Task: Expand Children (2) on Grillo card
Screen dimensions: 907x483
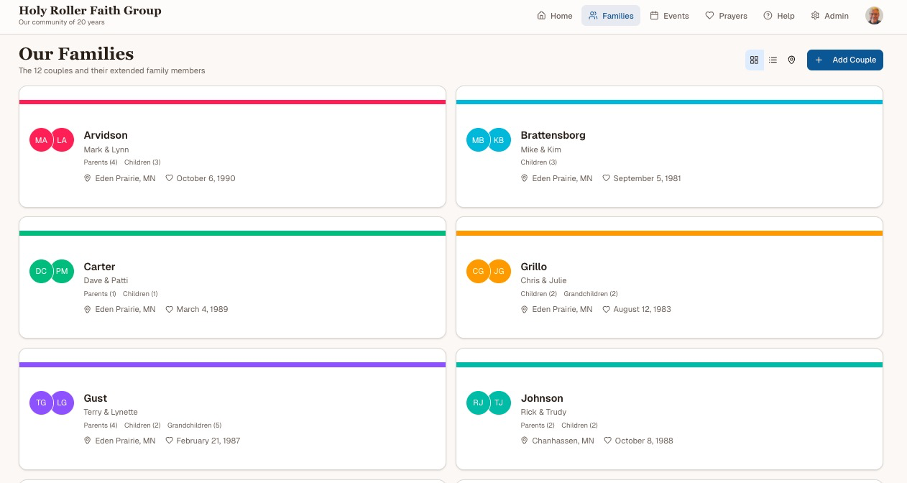Action: click(538, 294)
